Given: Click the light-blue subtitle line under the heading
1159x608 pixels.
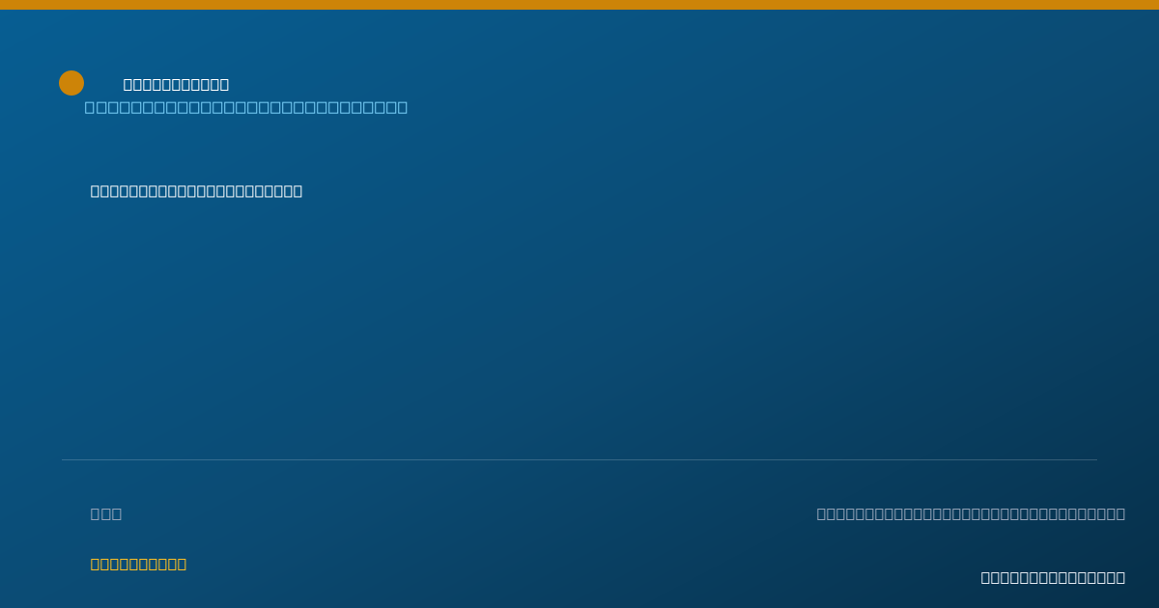Looking at the screenshot, I should pos(246,107).
